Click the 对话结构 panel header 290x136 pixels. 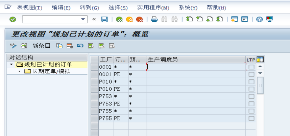(x=47, y=58)
